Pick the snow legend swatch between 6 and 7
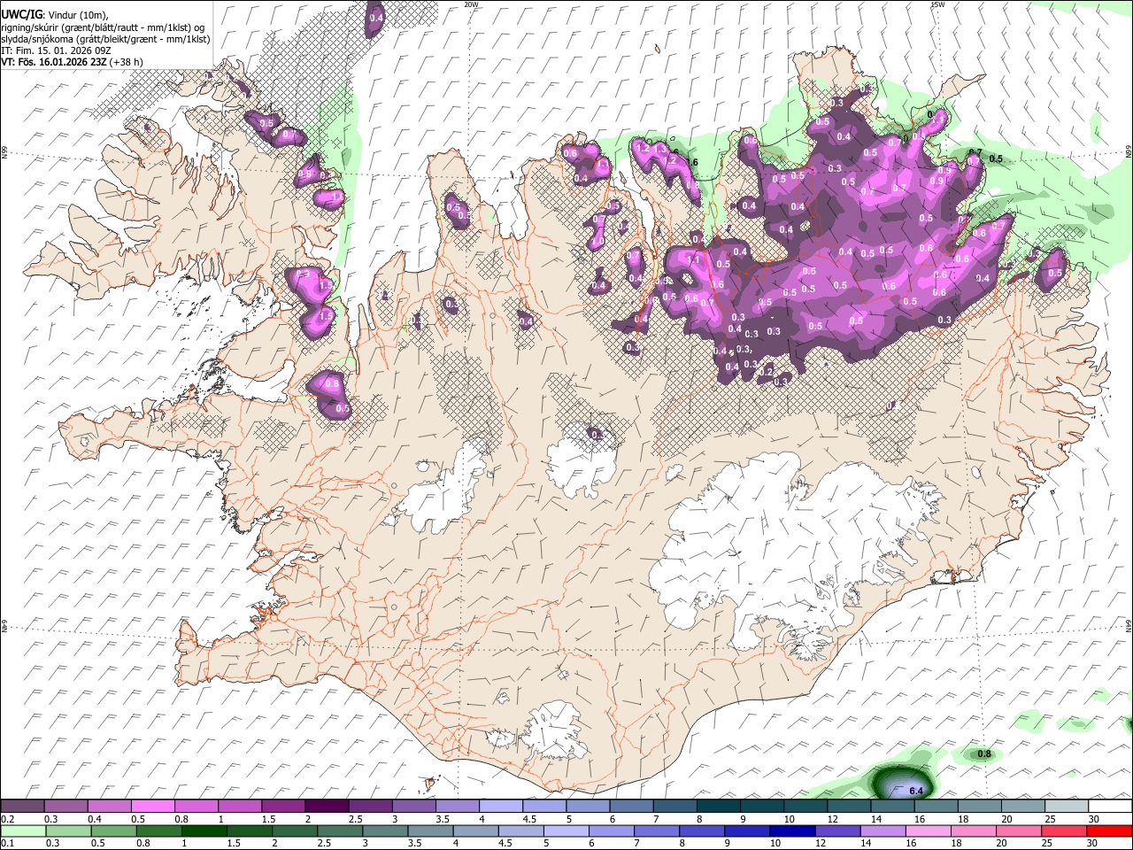The height and width of the screenshot is (850, 1133). (632, 807)
